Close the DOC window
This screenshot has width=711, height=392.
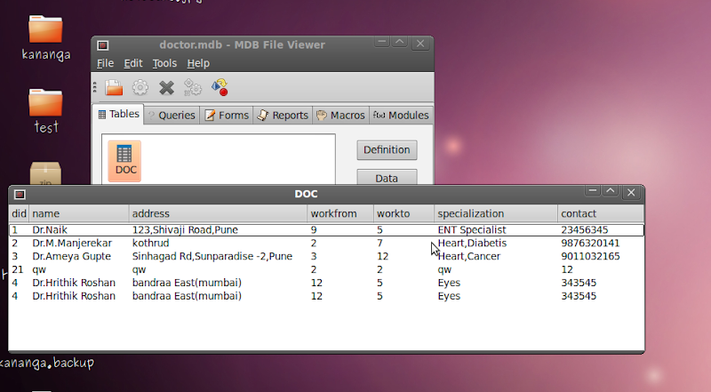pos(631,193)
